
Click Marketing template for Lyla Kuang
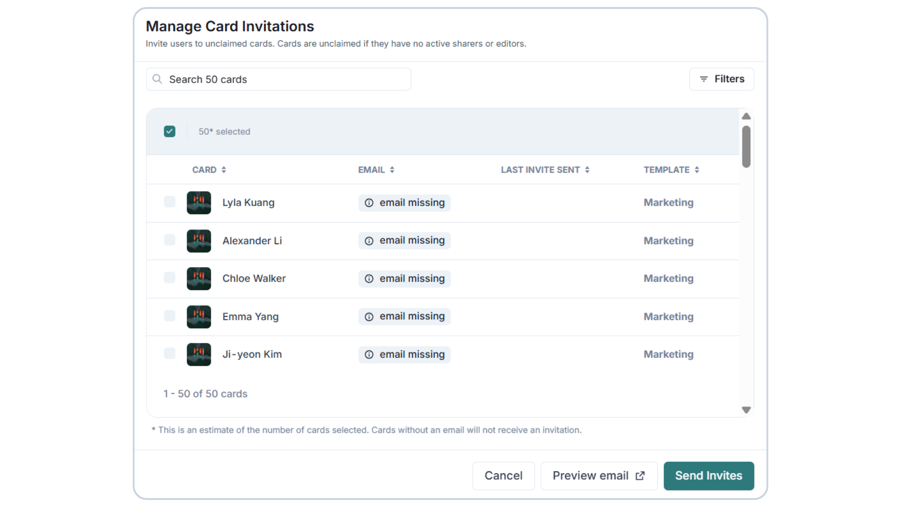pyautogui.click(x=668, y=203)
